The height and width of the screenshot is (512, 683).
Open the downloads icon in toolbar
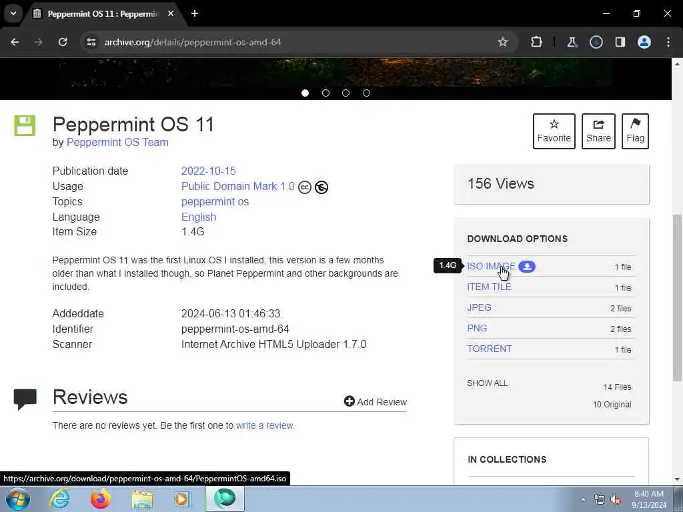pyautogui.click(x=596, y=42)
